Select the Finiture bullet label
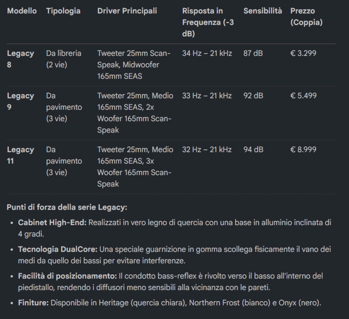 [x=33, y=303]
